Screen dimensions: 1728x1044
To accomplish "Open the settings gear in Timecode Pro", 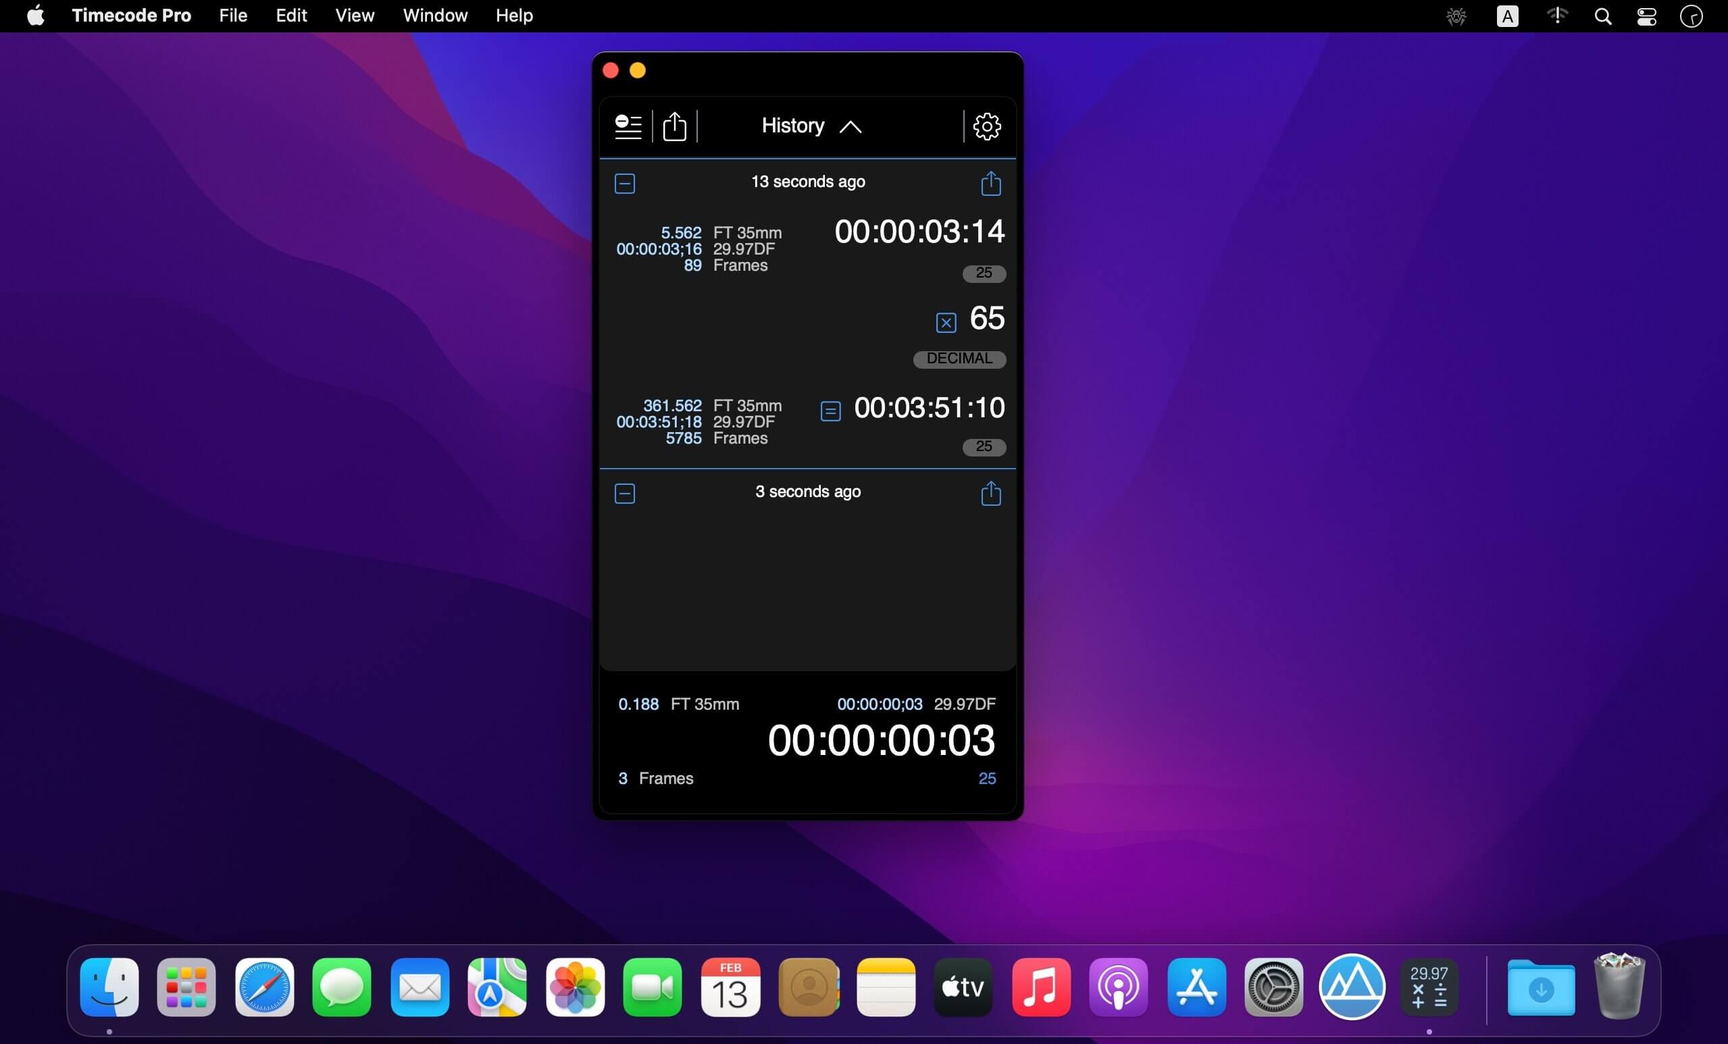I will tap(987, 127).
